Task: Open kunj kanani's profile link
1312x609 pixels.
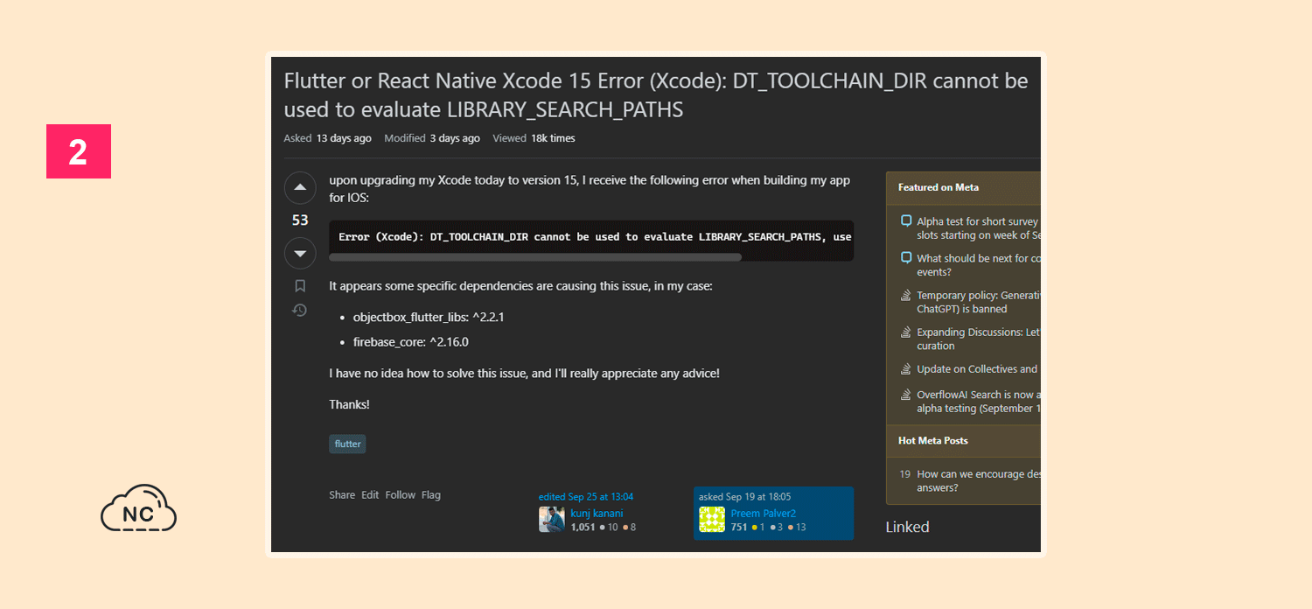Action: point(597,514)
